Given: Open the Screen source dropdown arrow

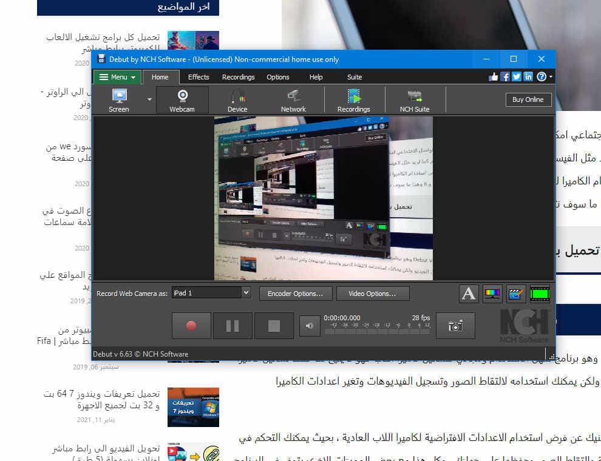Looking at the screenshot, I should (149, 99).
